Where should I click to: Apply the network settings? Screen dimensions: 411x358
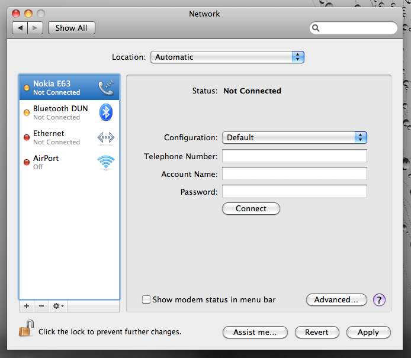coord(368,332)
